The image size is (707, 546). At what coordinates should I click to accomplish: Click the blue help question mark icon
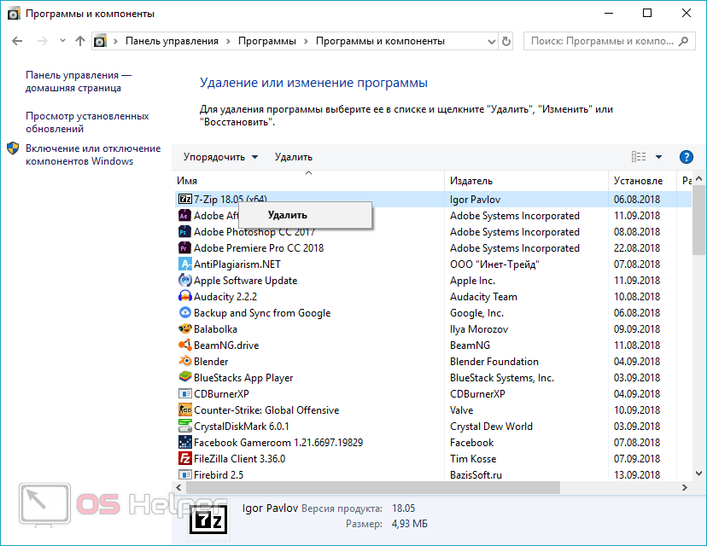(x=686, y=157)
